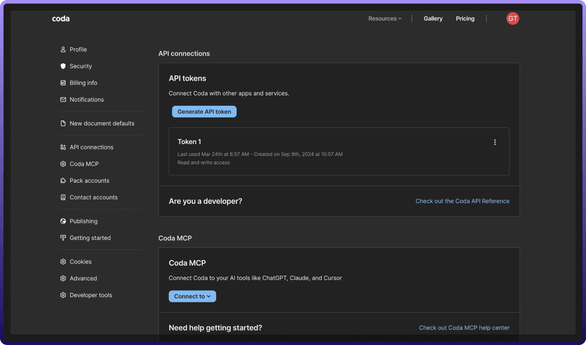Open the Pricing link in header

point(465,19)
